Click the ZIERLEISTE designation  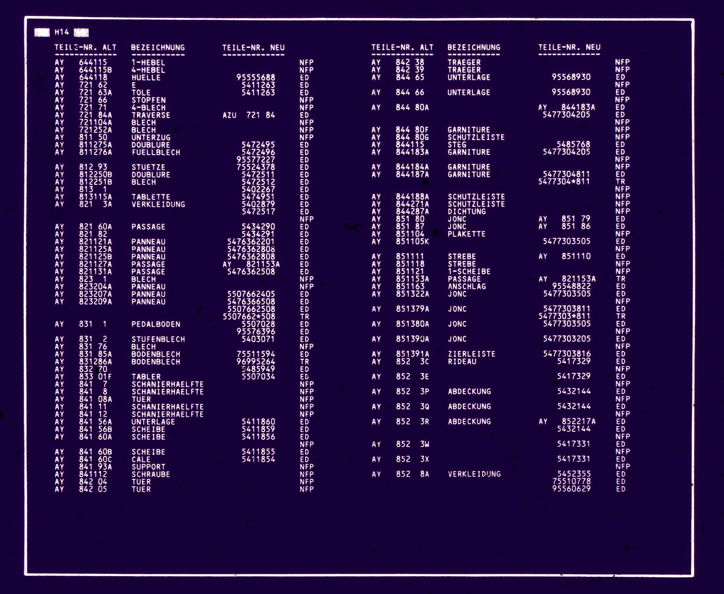(471, 354)
